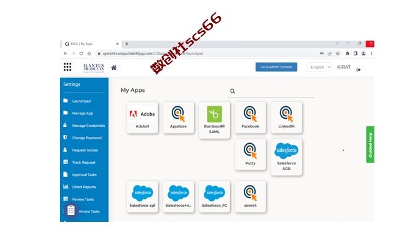This screenshot has height=250, width=400.
Task: Open the Appstore app tile
Action: (x=178, y=117)
